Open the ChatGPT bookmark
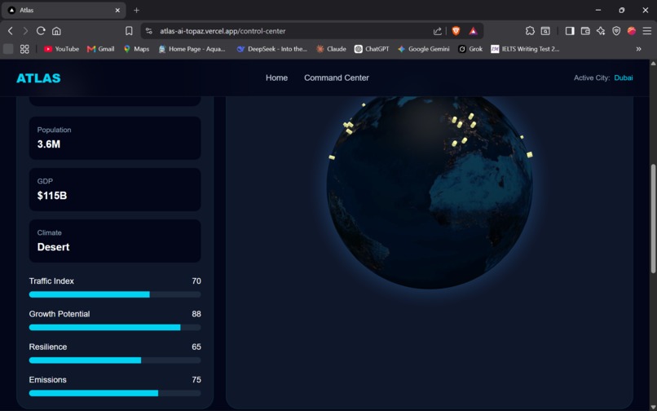This screenshot has width=657, height=411. (x=372, y=49)
